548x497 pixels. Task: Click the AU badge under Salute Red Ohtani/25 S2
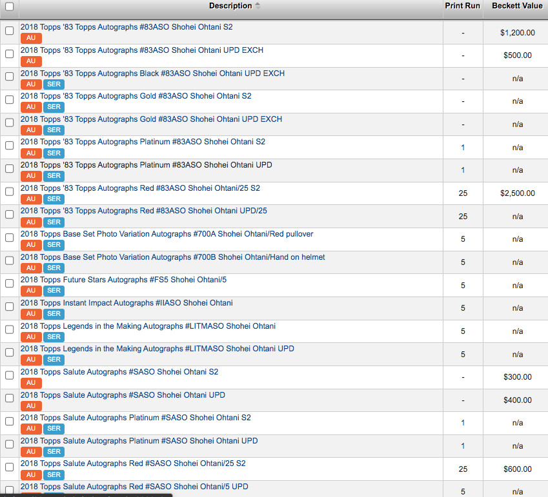point(31,474)
